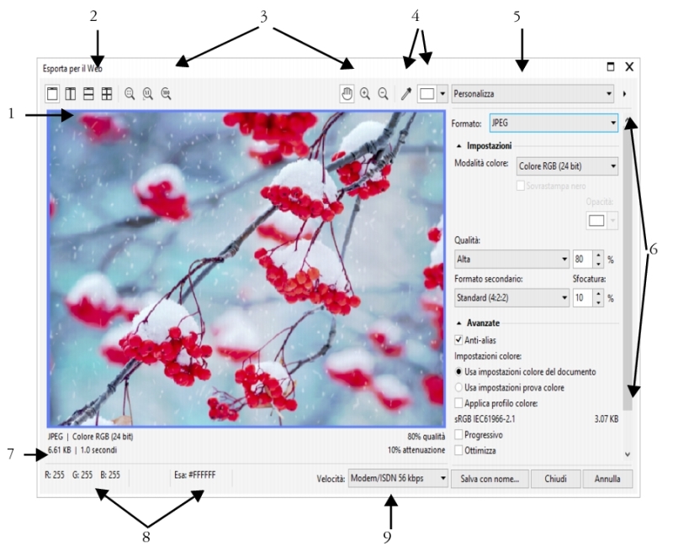Select the full preview single-pane layout icon

[x=53, y=94]
